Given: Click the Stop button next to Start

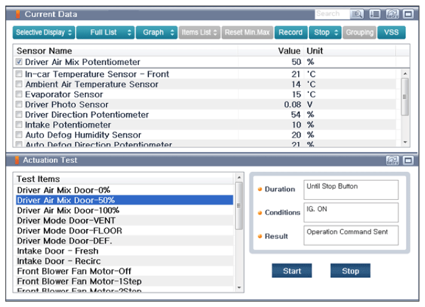Looking at the screenshot, I should click(350, 271).
